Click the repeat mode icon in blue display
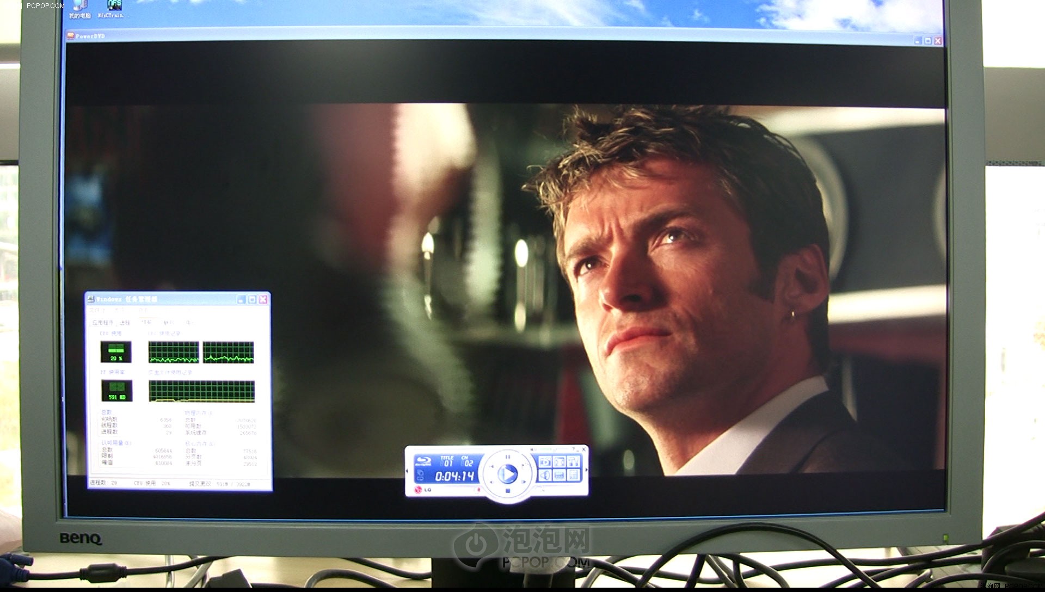Image resolution: width=1045 pixels, height=592 pixels. point(420,478)
